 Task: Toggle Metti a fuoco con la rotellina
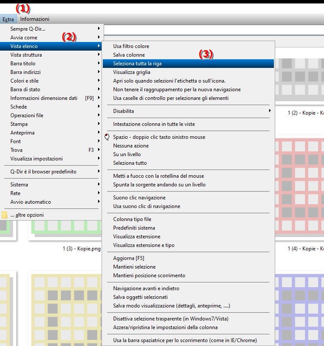click(188, 176)
